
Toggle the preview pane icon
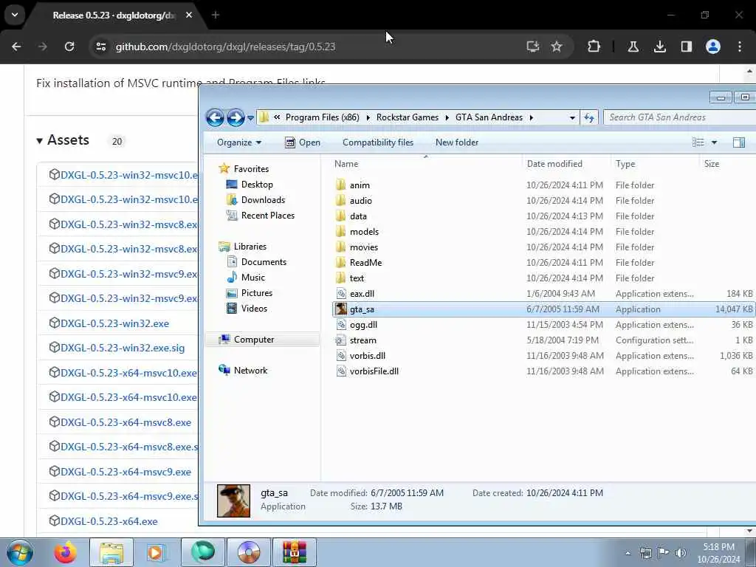click(738, 142)
